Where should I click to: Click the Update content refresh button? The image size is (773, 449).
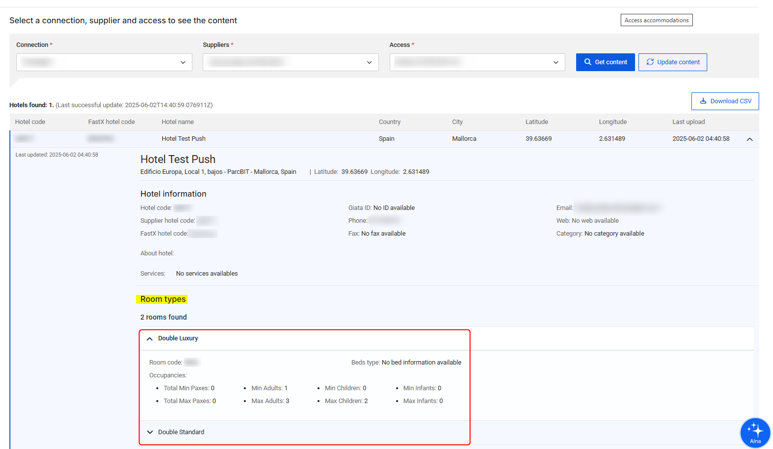click(672, 62)
